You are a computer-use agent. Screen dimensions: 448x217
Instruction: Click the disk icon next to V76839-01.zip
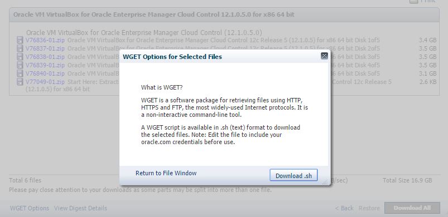coord(20,65)
